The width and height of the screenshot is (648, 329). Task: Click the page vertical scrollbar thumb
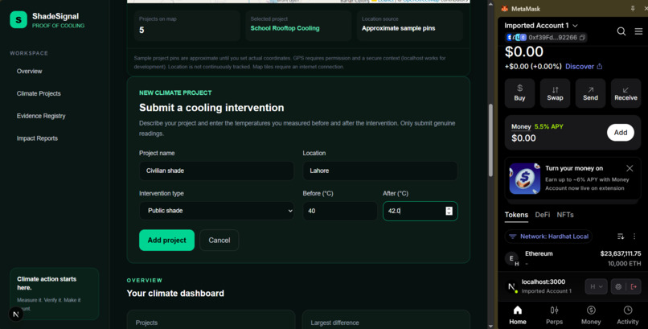(x=490, y=141)
